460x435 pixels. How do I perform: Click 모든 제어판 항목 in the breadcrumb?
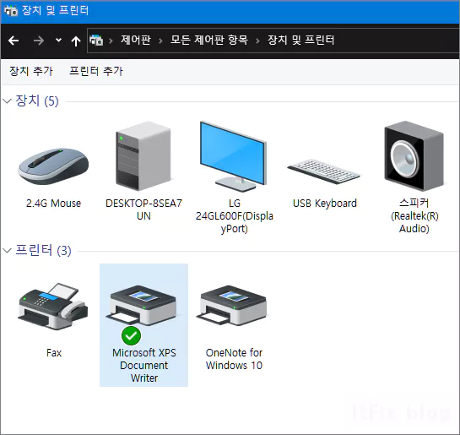209,41
